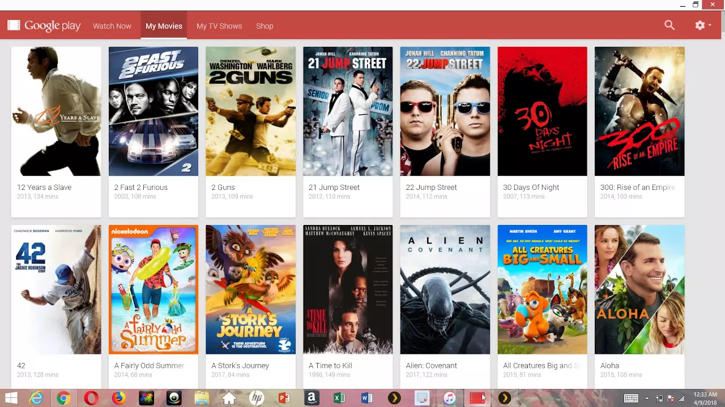725x407 pixels.
Task: Show hidden system tray icons
Action: (x=647, y=399)
